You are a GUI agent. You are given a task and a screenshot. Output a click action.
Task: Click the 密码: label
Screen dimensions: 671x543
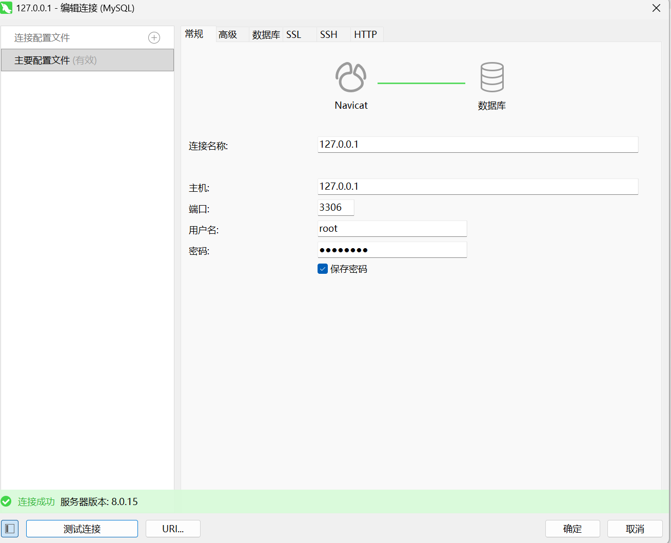[199, 251]
